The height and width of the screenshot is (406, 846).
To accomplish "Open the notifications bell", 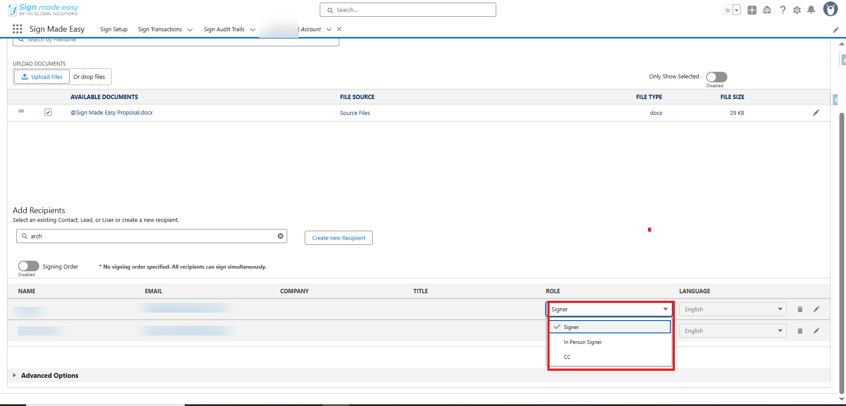I will click(x=811, y=10).
